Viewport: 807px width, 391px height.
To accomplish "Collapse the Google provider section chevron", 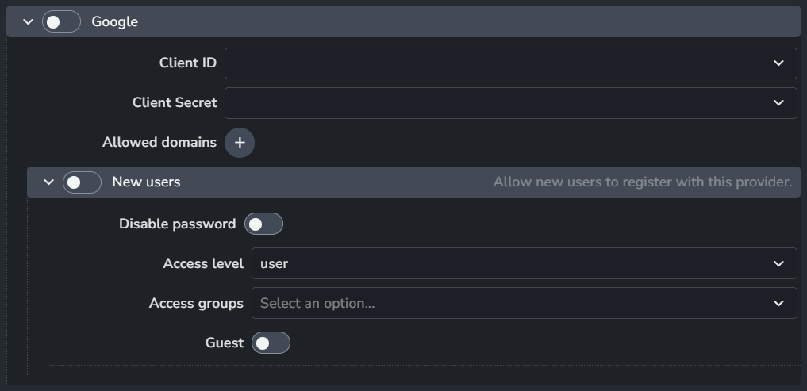I will pos(29,22).
